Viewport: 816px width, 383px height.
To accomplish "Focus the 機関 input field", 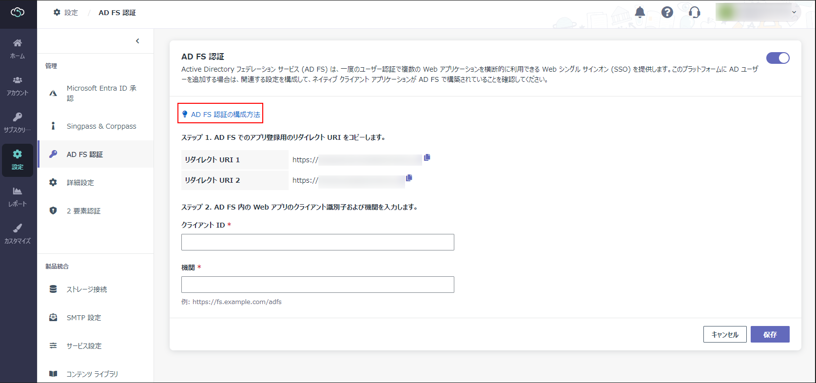I will pyautogui.click(x=318, y=285).
